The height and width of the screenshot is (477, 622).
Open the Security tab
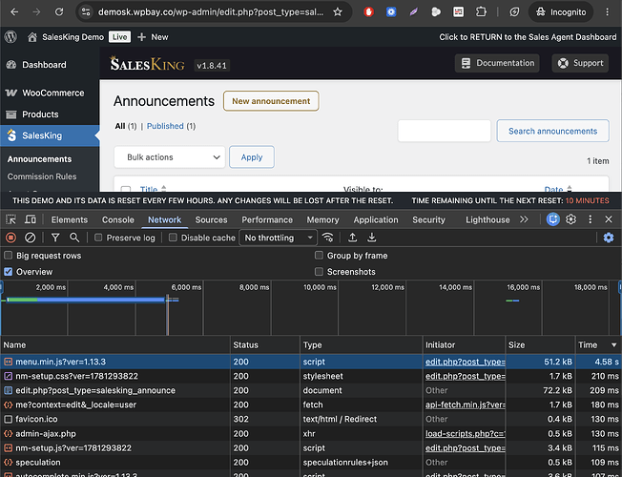(x=428, y=219)
